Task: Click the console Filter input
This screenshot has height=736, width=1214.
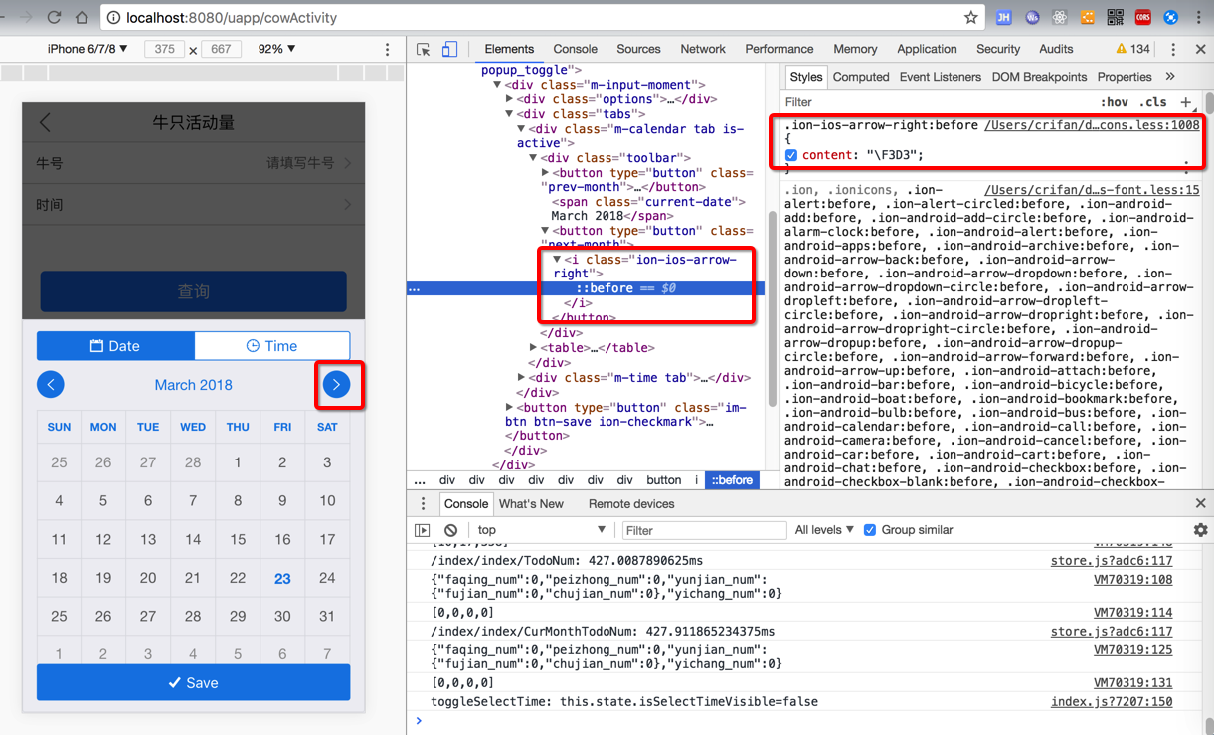Action: [704, 530]
